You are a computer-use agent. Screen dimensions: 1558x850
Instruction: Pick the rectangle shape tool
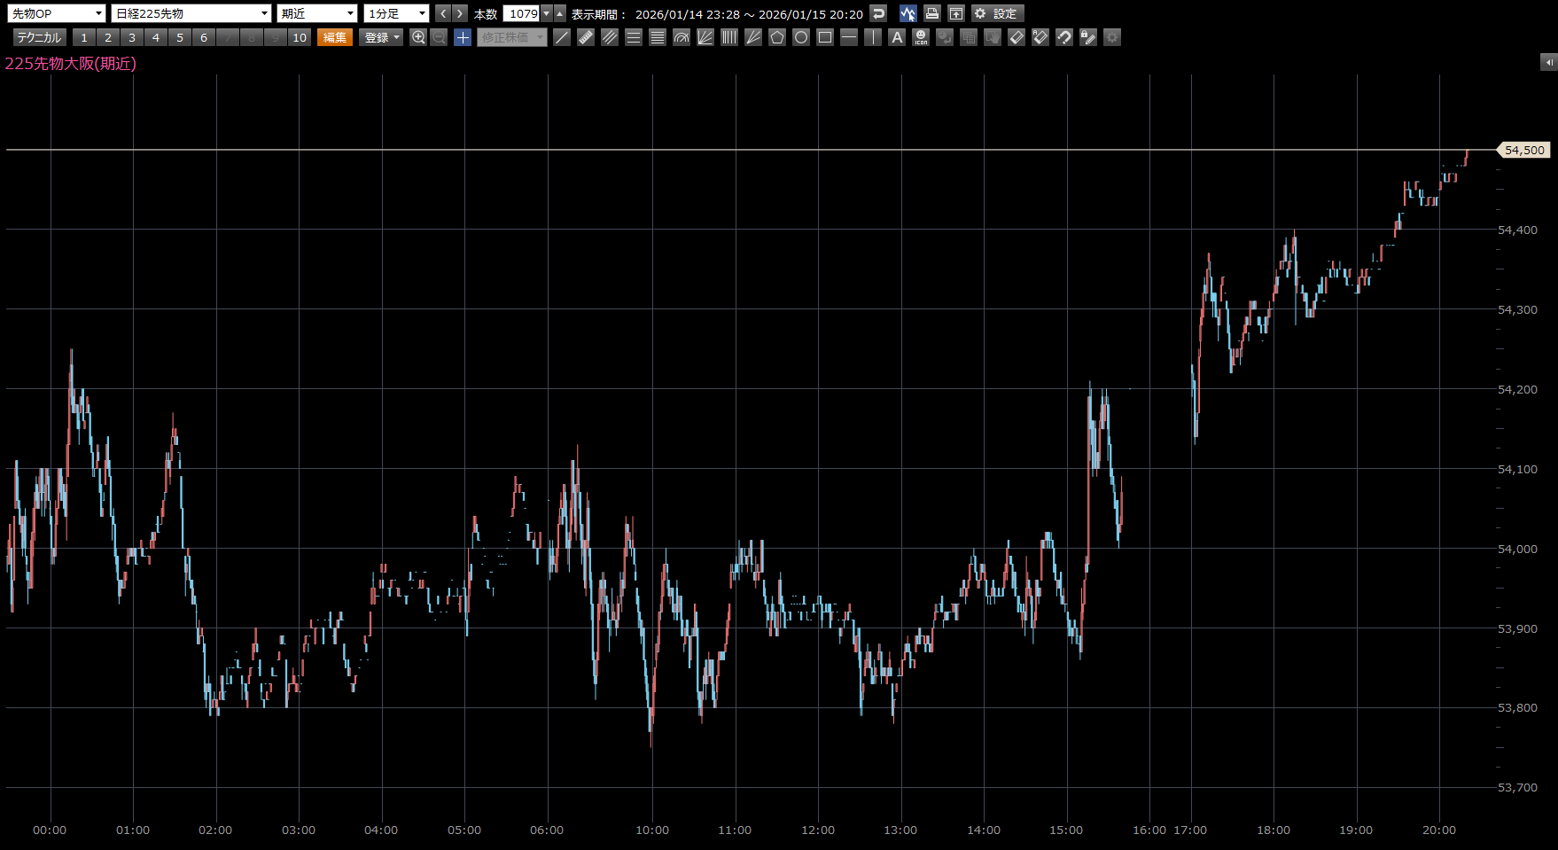coord(825,37)
